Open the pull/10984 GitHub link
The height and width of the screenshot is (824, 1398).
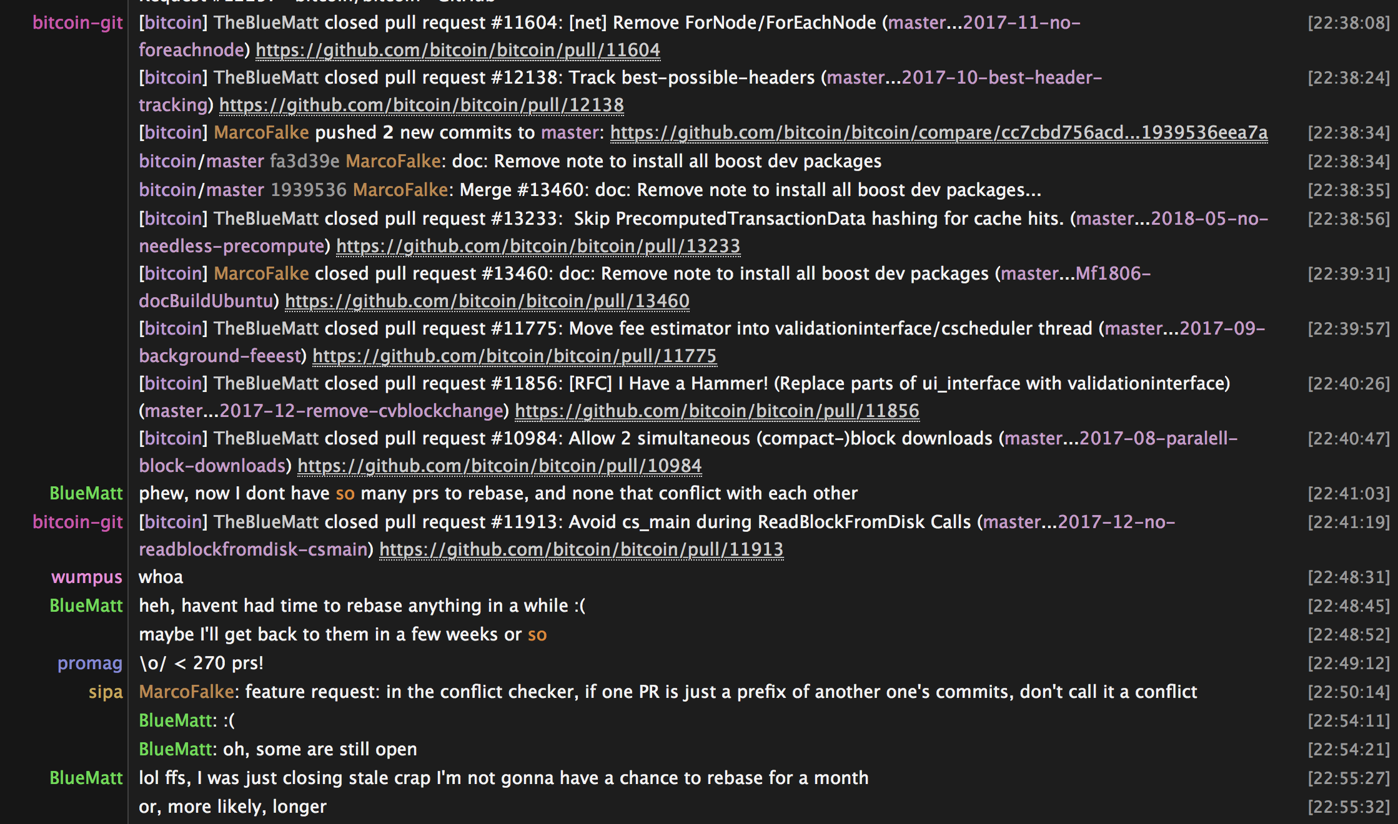coord(499,466)
